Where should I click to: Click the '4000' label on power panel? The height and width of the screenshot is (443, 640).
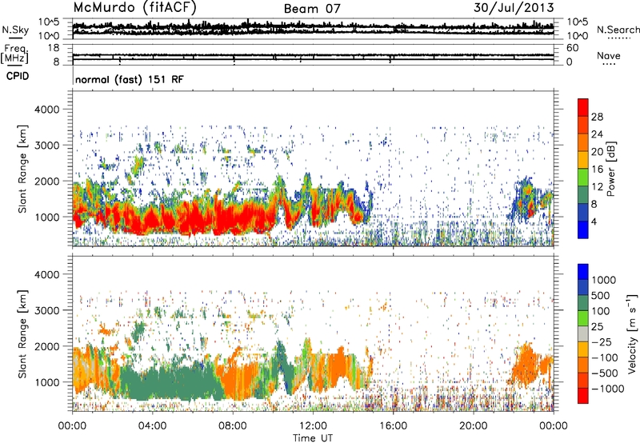click(46, 110)
